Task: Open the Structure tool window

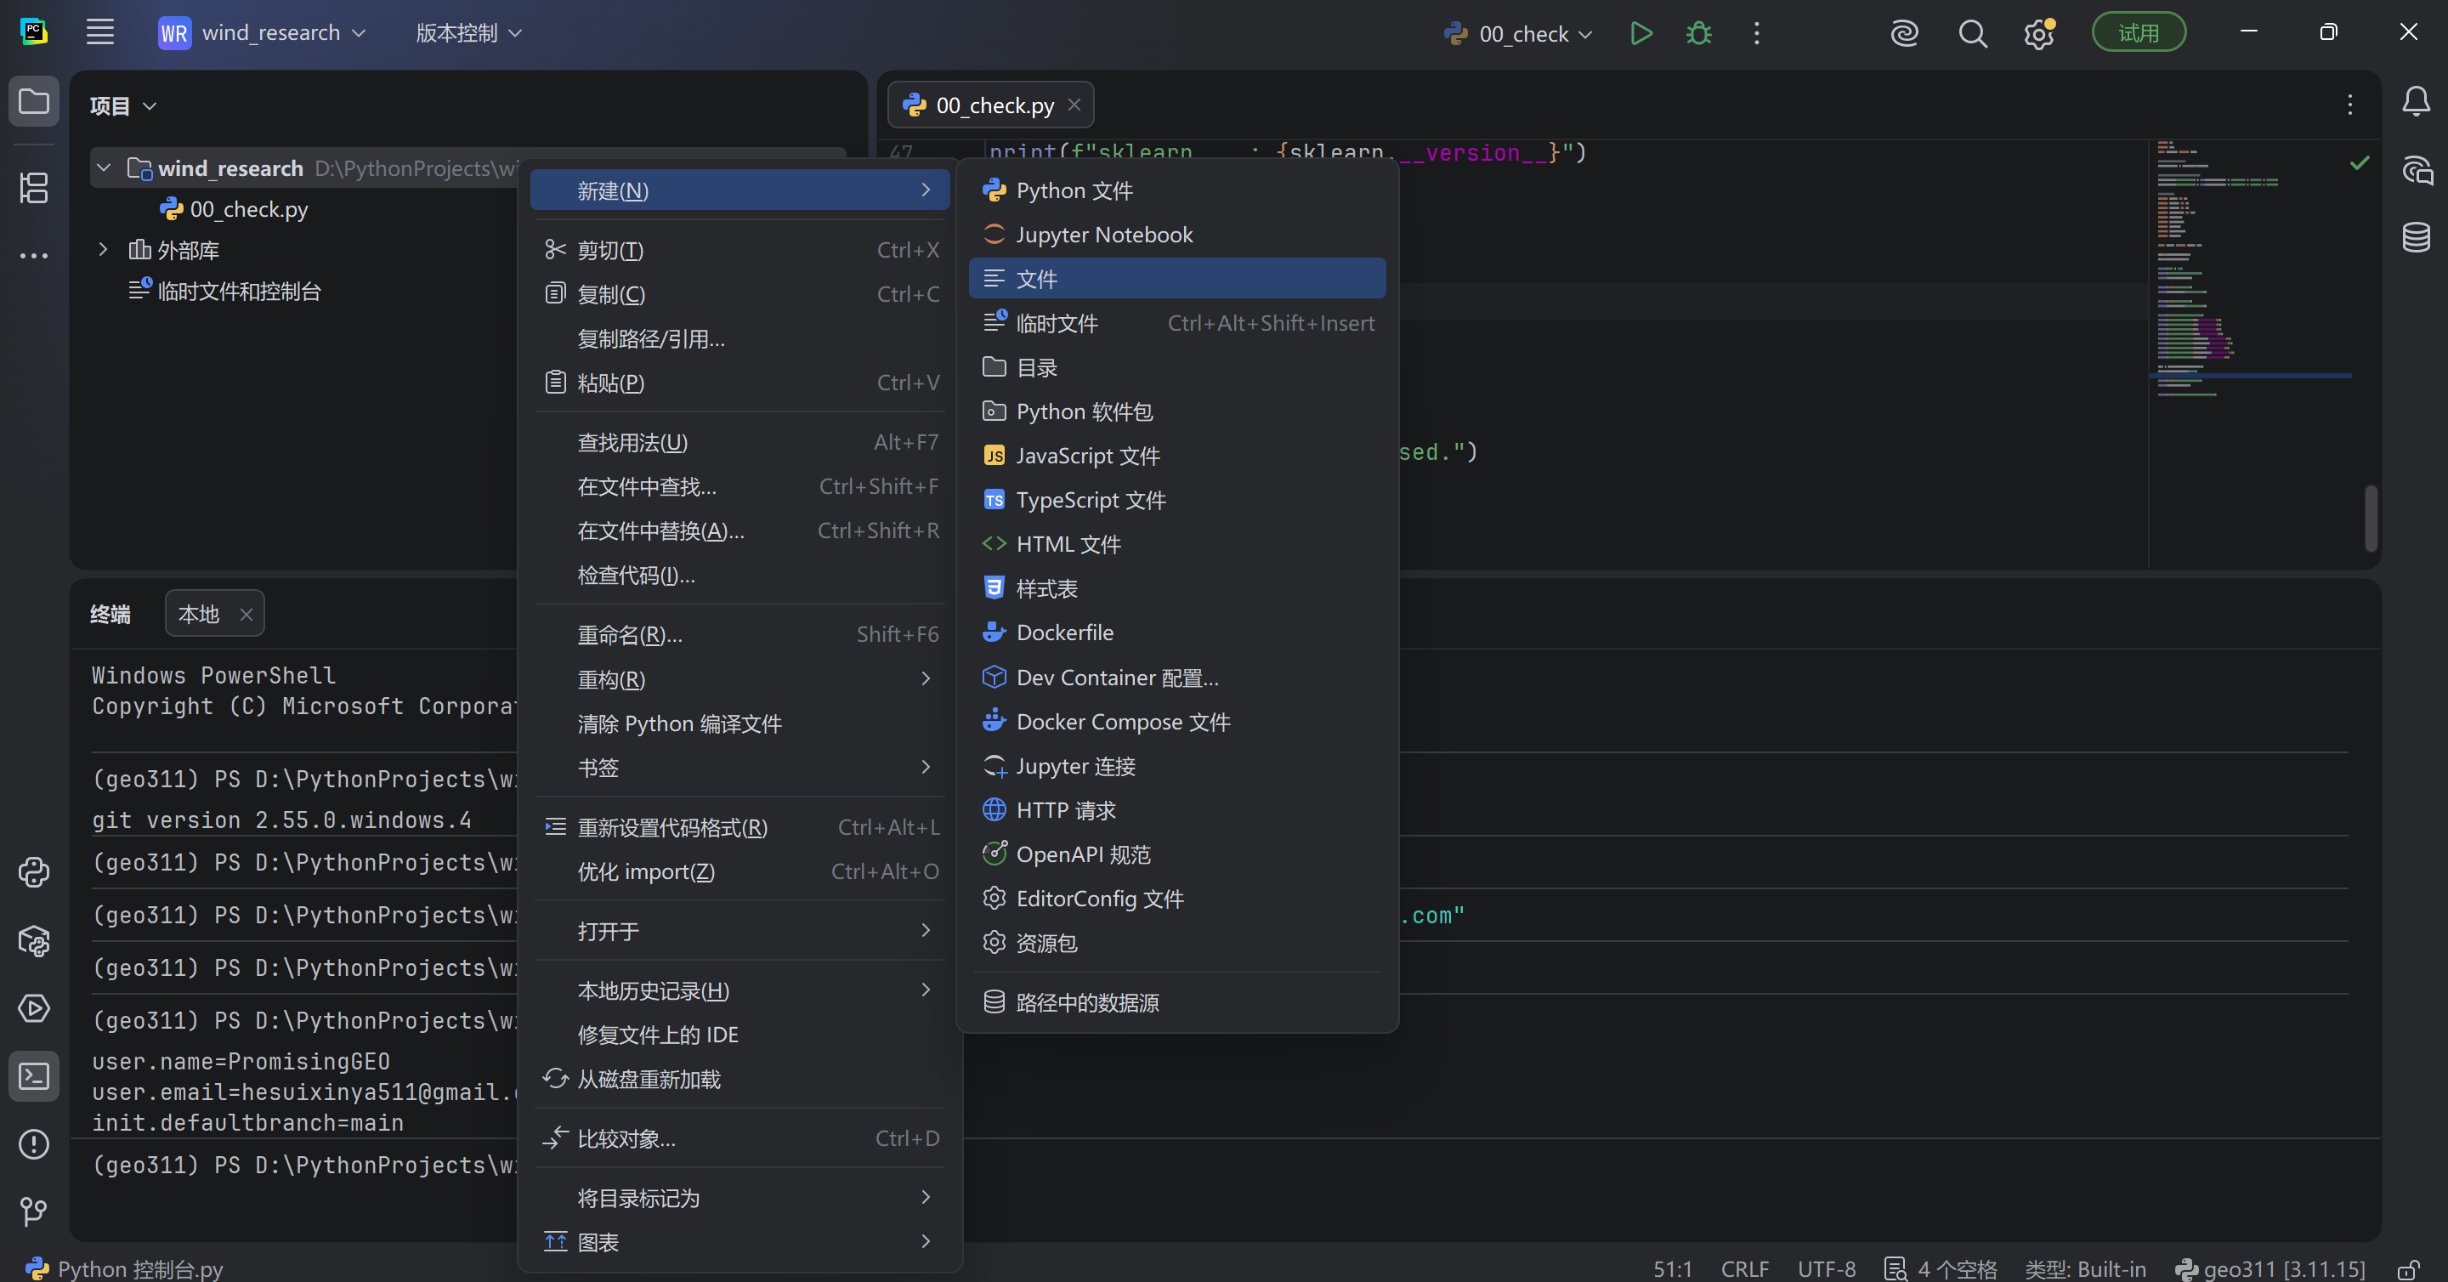Action: click(34, 187)
